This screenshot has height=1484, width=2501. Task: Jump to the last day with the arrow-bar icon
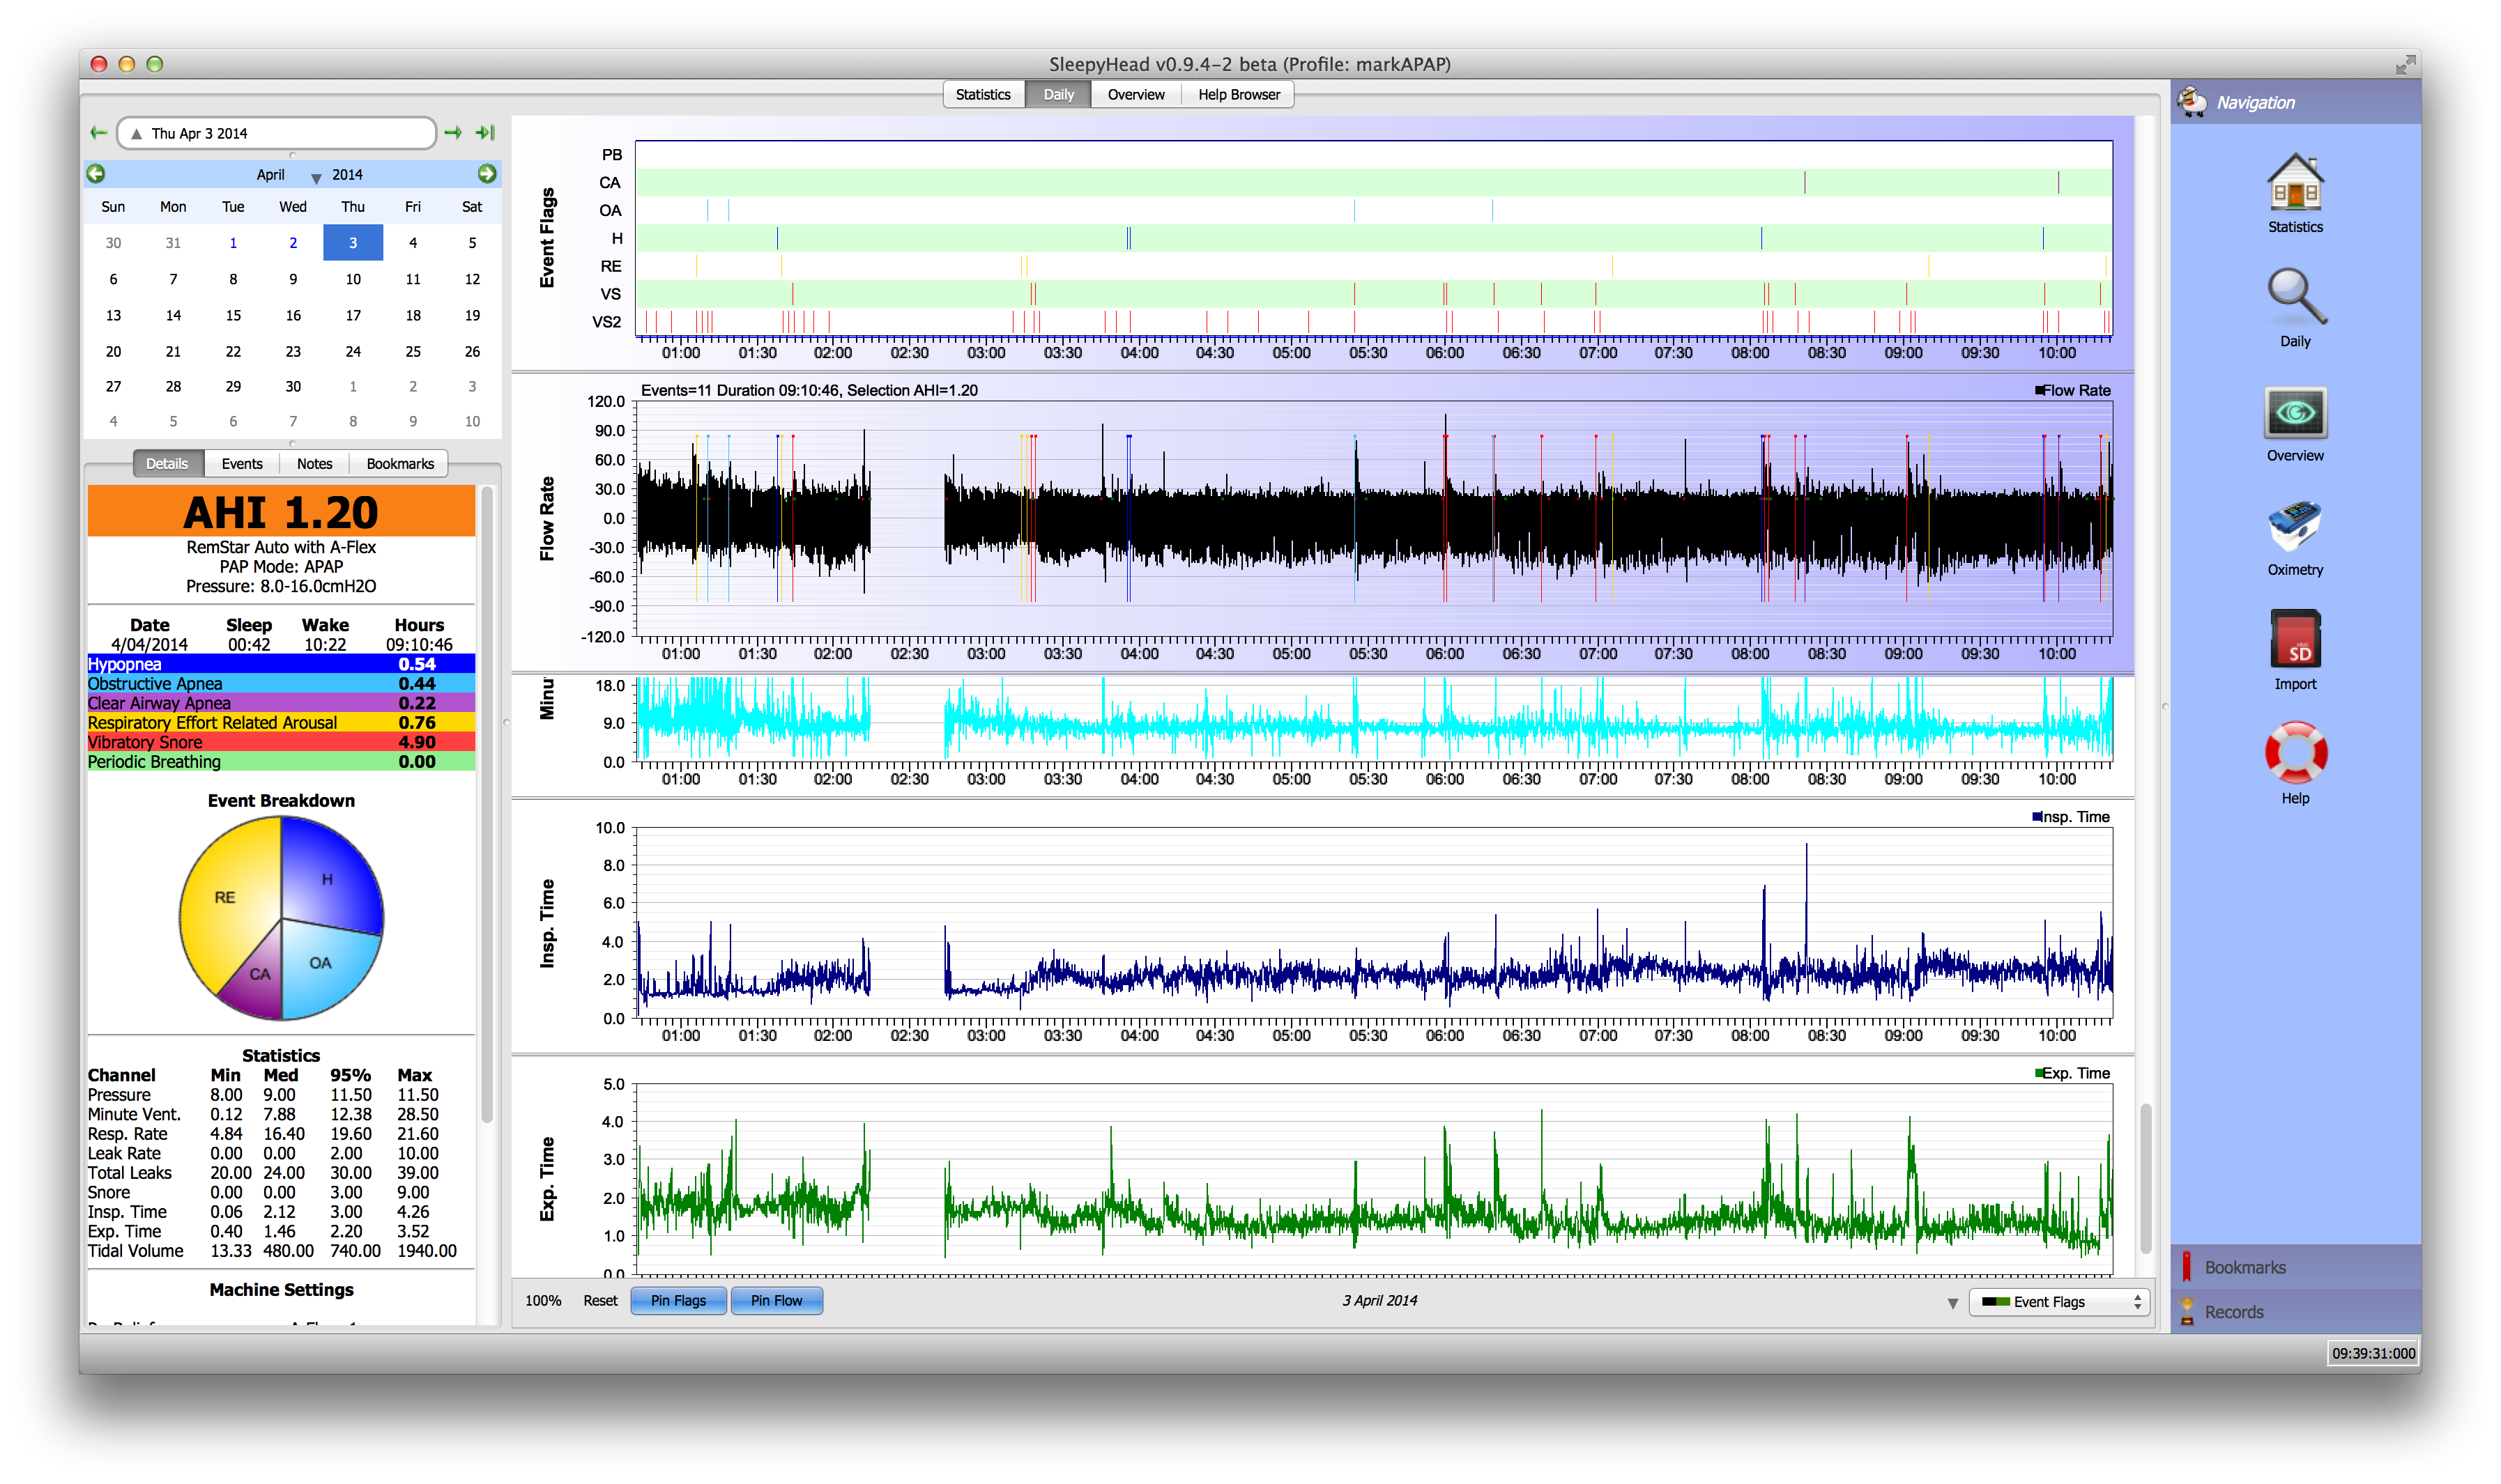click(485, 133)
